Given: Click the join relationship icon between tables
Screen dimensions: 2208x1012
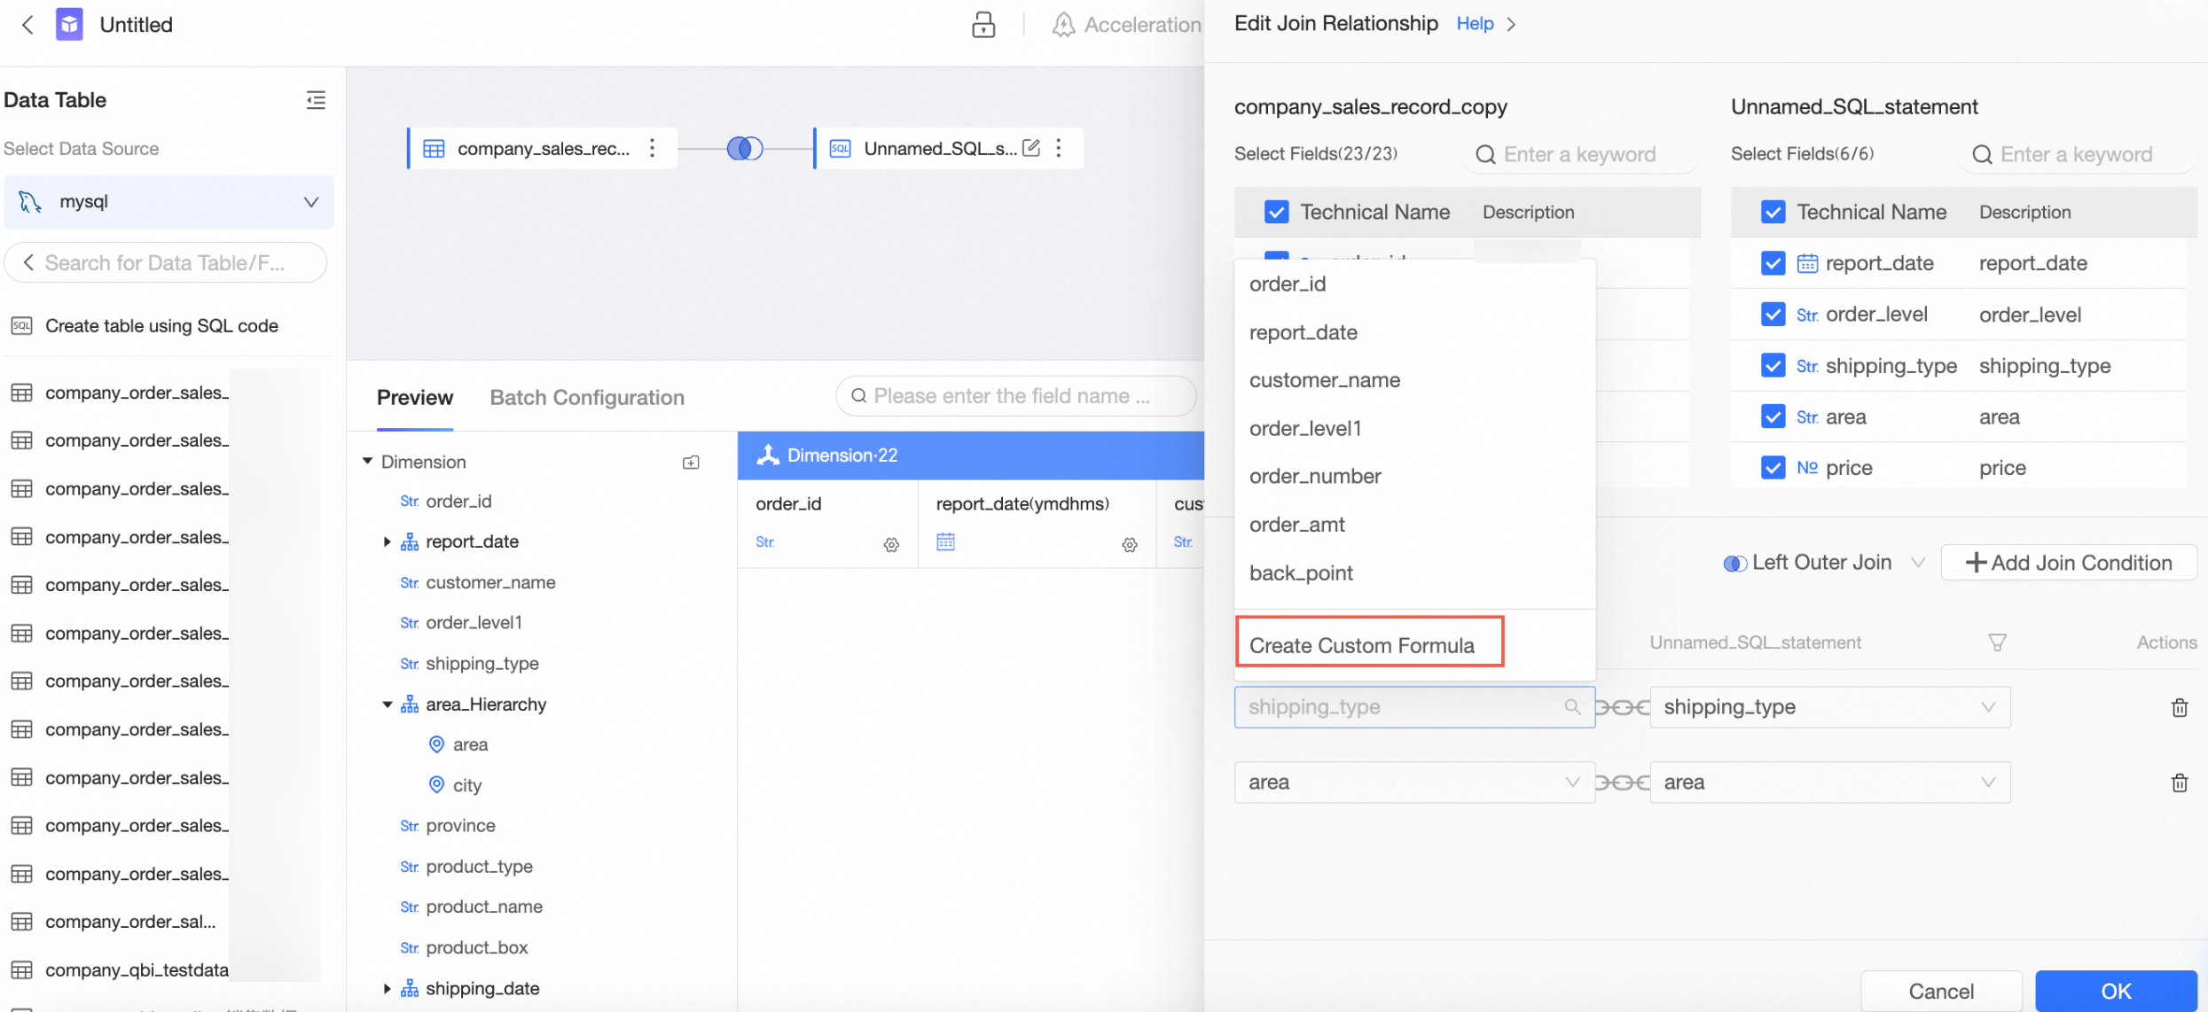Looking at the screenshot, I should (744, 148).
